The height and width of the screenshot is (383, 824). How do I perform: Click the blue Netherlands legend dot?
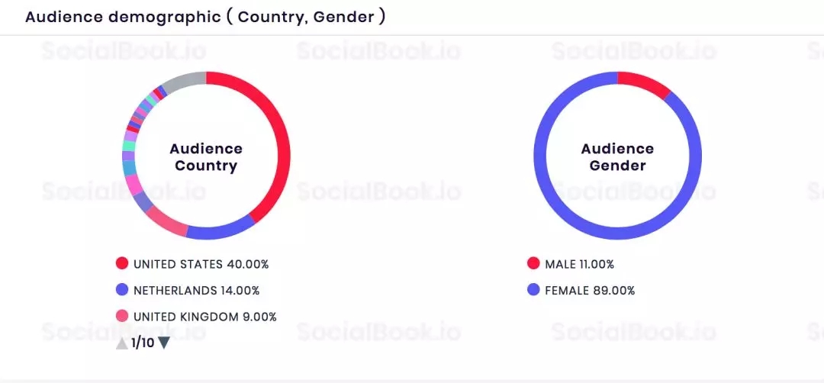tap(122, 290)
